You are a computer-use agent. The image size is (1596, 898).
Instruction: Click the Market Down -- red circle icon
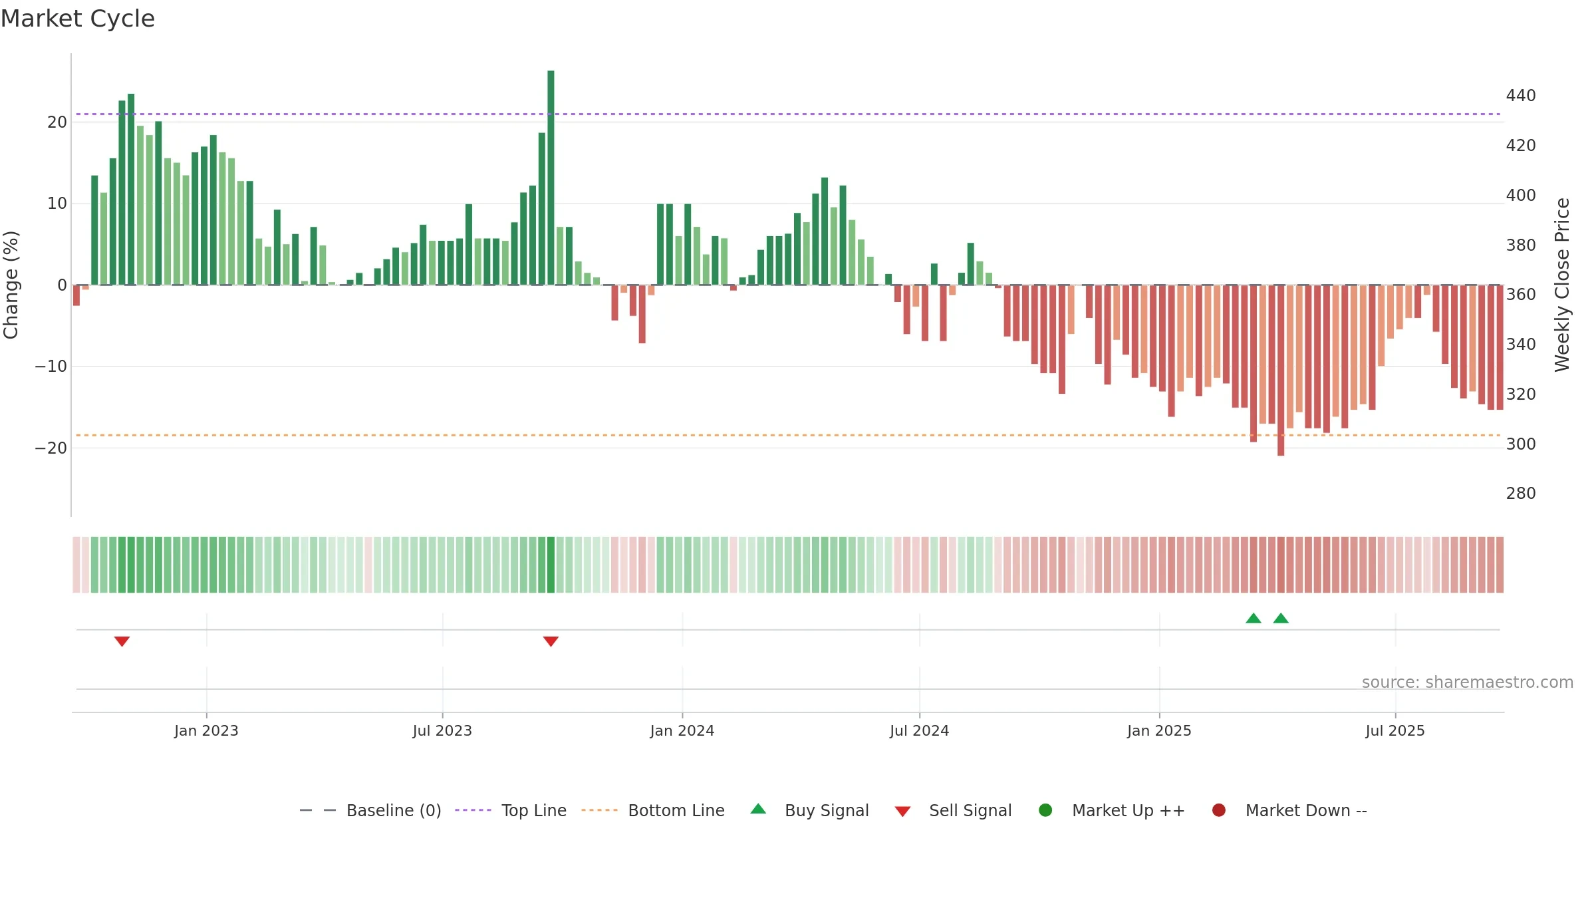pos(1219,810)
